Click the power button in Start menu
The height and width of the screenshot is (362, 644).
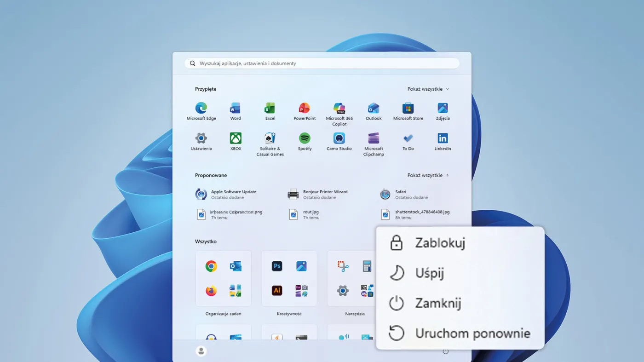coord(445,351)
